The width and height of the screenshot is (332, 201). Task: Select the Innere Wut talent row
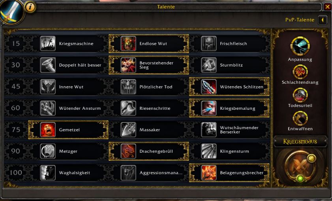[69, 87]
